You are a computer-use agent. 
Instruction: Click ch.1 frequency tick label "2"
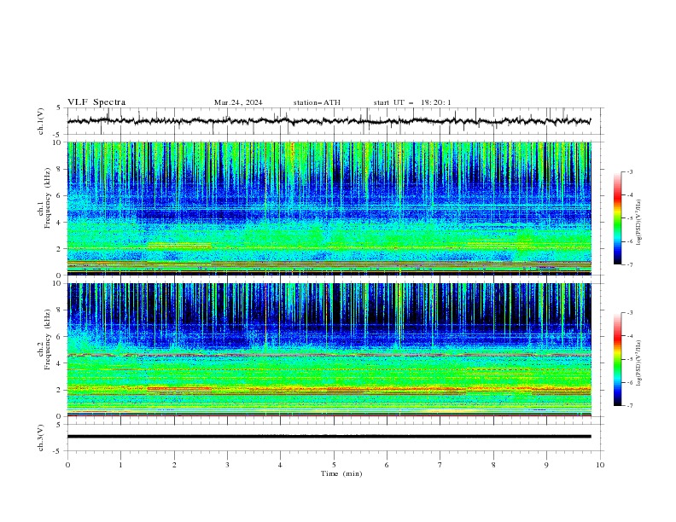[x=61, y=248]
